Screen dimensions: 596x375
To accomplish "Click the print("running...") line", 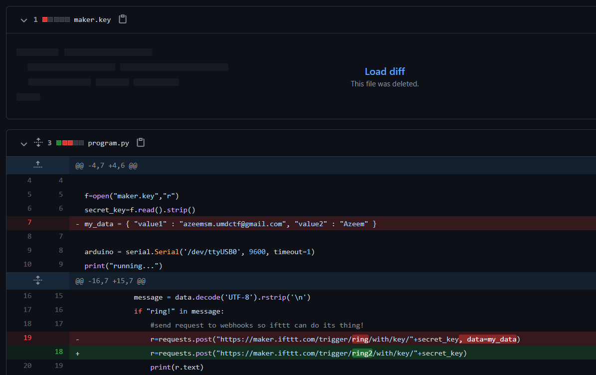I will (123, 266).
